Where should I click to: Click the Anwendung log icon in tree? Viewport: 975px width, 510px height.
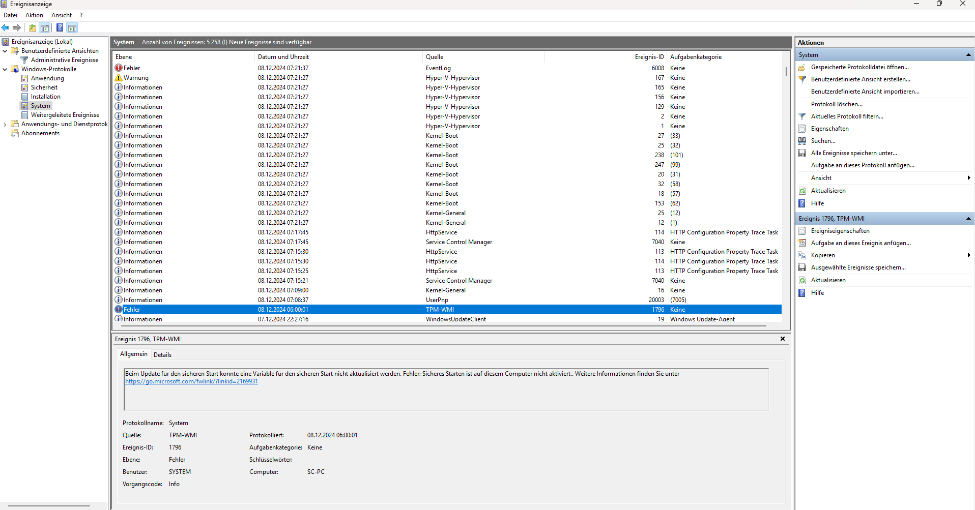(24, 78)
